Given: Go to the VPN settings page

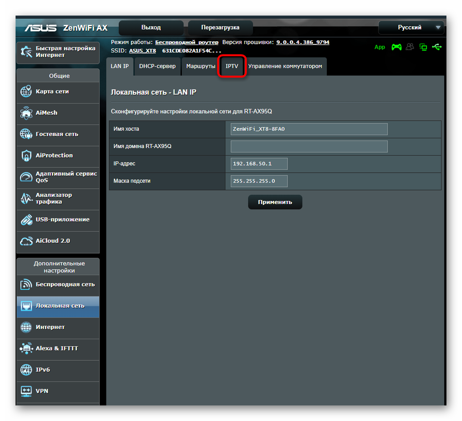Looking at the screenshot, I should pyautogui.click(x=58, y=391).
